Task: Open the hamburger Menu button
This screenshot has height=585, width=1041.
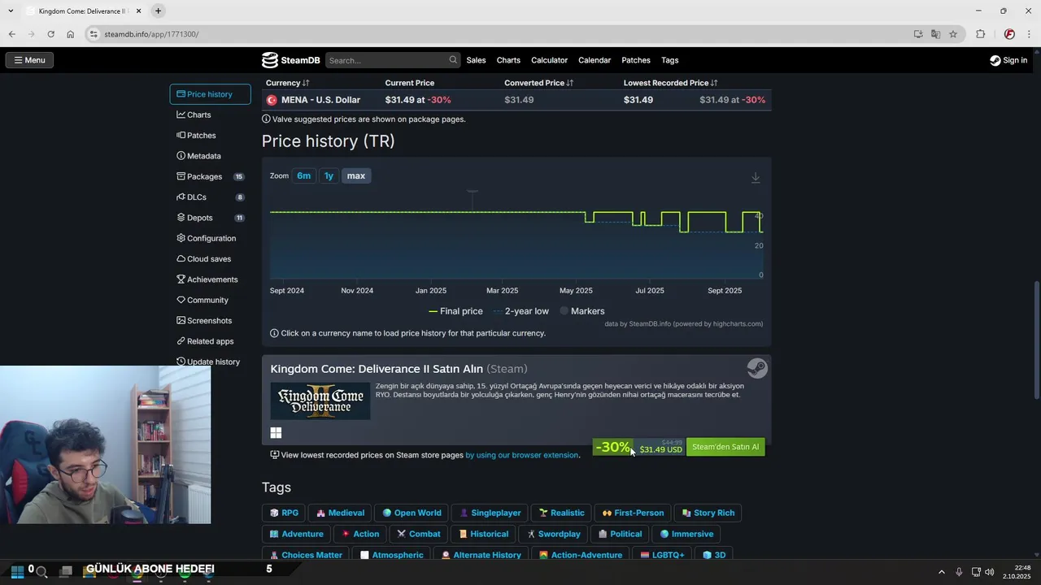Action: [x=29, y=60]
